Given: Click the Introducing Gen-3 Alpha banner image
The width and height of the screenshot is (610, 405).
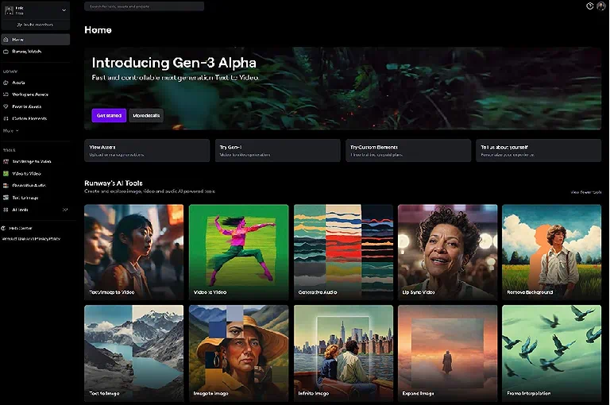Looking at the screenshot, I should tap(343, 88).
